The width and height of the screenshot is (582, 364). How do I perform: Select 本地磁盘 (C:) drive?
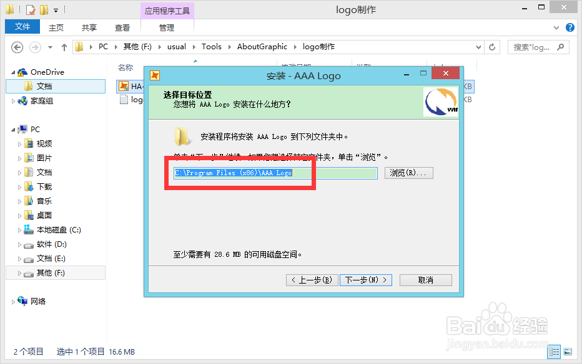click(x=59, y=230)
